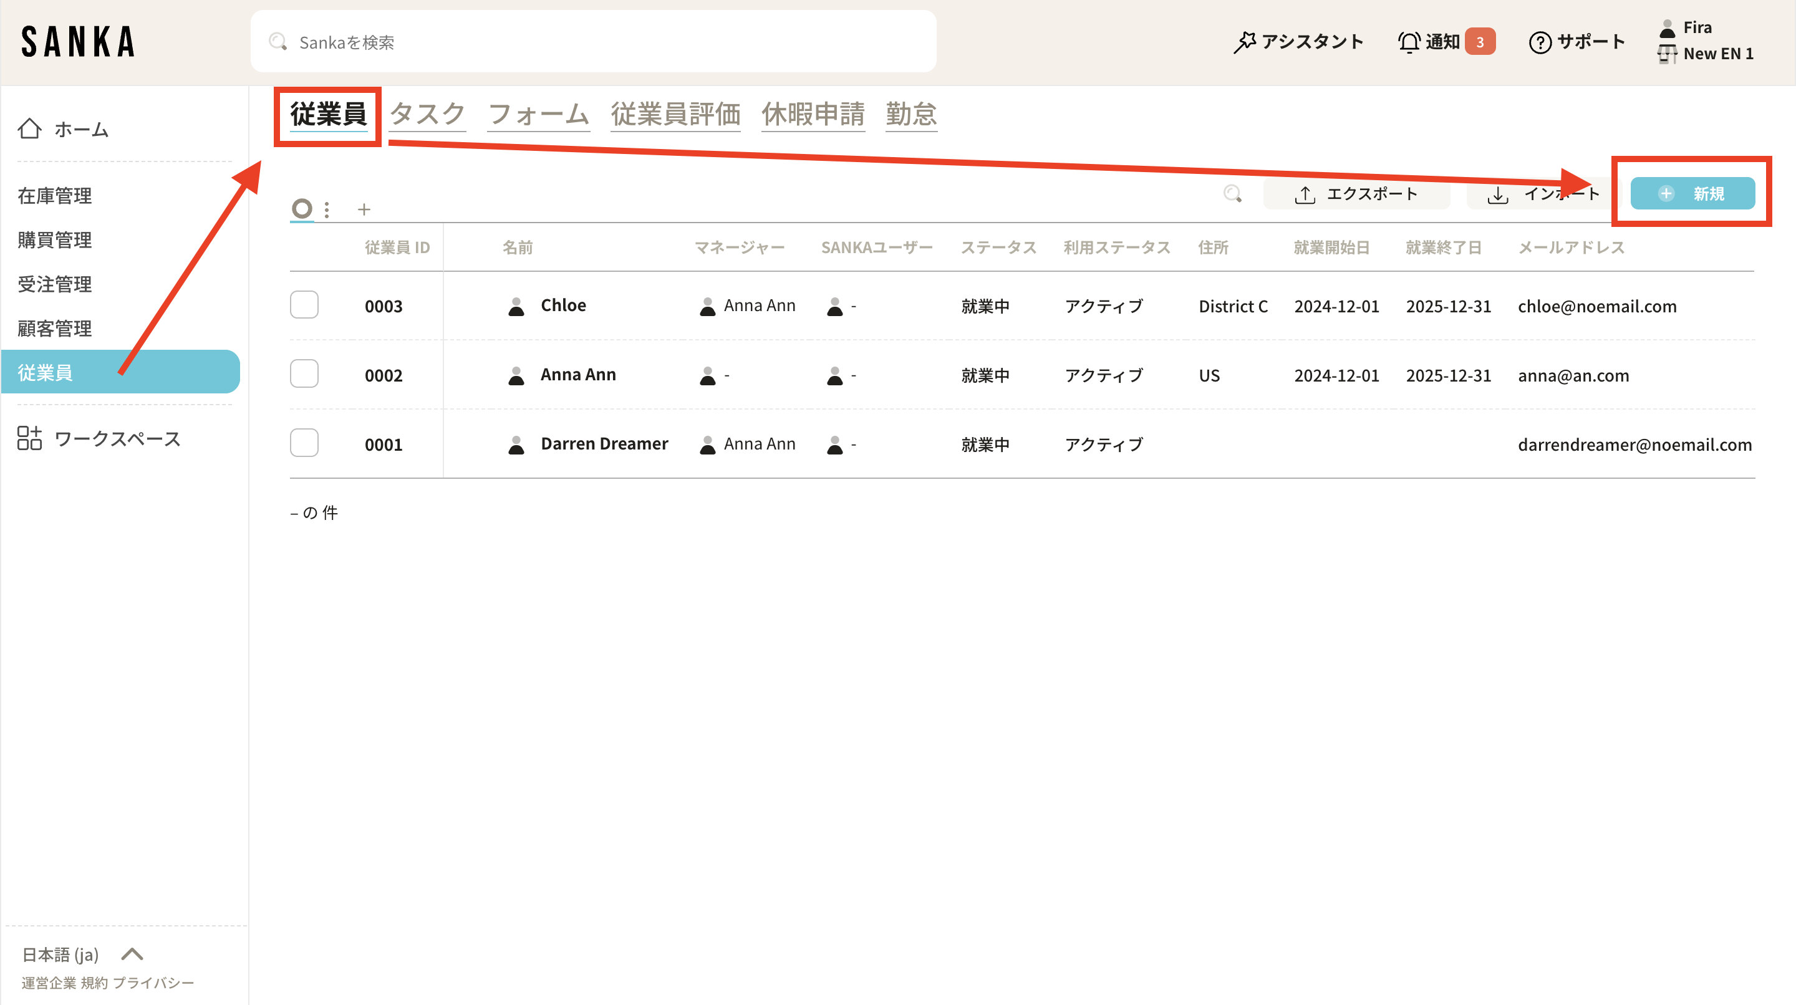Tick the checkbox for Darren Dreamer's row
The height and width of the screenshot is (1005, 1796).
pyautogui.click(x=304, y=443)
